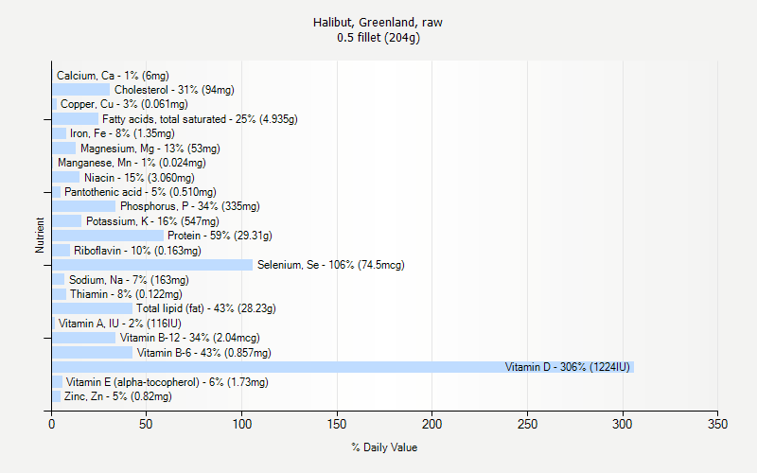Viewport: 757px width, 473px height.
Task: Select the x-axis tick label 150
Action: coord(337,424)
